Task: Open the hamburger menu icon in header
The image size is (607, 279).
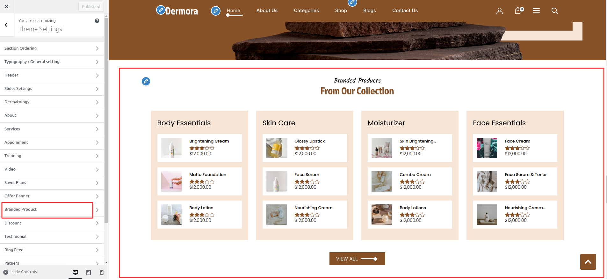Action: point(536,11)
